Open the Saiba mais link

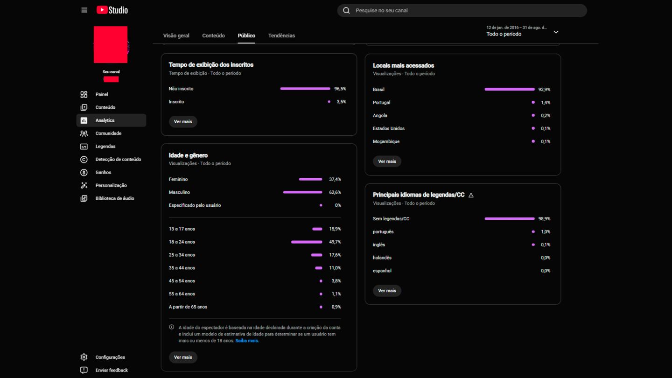tap(247, 341)
